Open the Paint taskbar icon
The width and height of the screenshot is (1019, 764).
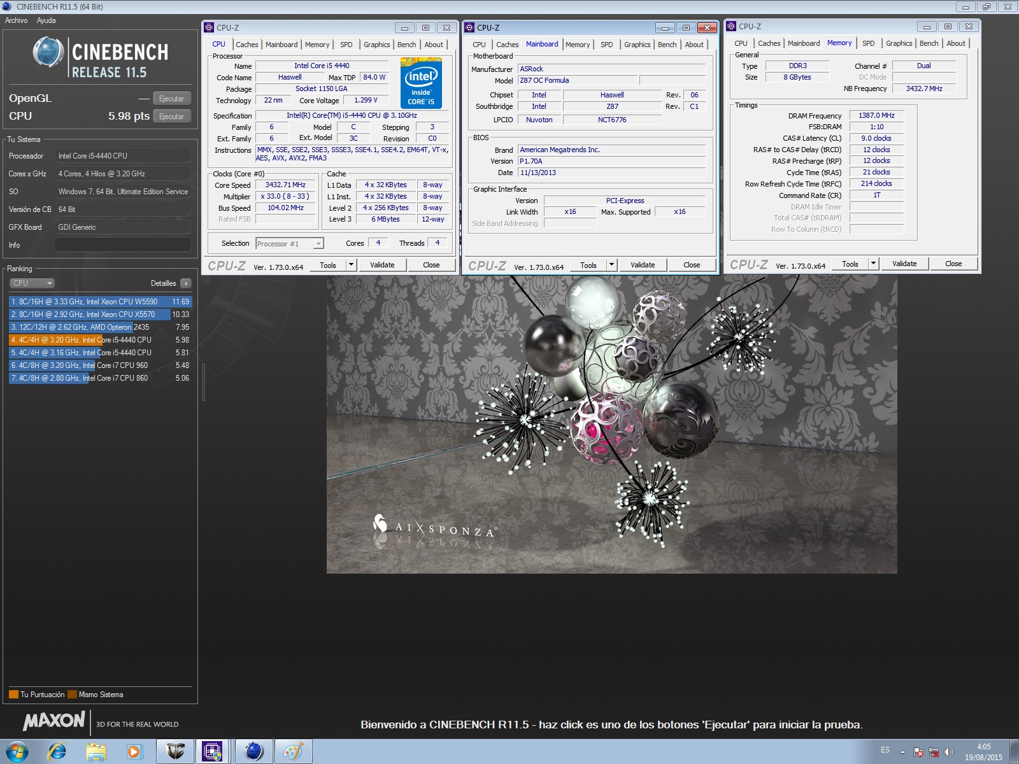point(293,752)
